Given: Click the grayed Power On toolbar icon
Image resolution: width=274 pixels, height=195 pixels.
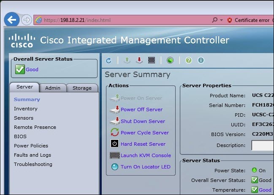Looking at the screenshot, I should coord(127,60).
